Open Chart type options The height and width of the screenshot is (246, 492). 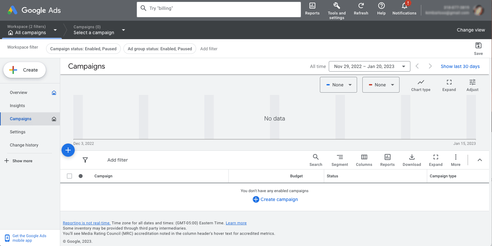tap(421, 85)
